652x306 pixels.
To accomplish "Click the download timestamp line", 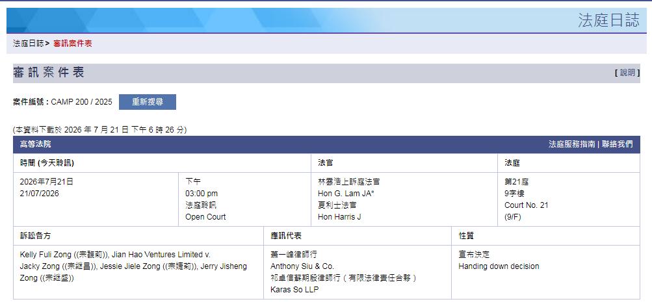I will 100,130.
